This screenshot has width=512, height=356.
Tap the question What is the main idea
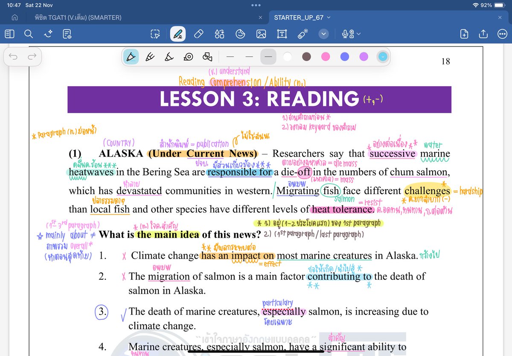[180, 234]
